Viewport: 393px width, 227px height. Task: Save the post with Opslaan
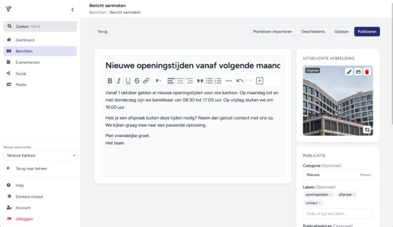[341, 31]
